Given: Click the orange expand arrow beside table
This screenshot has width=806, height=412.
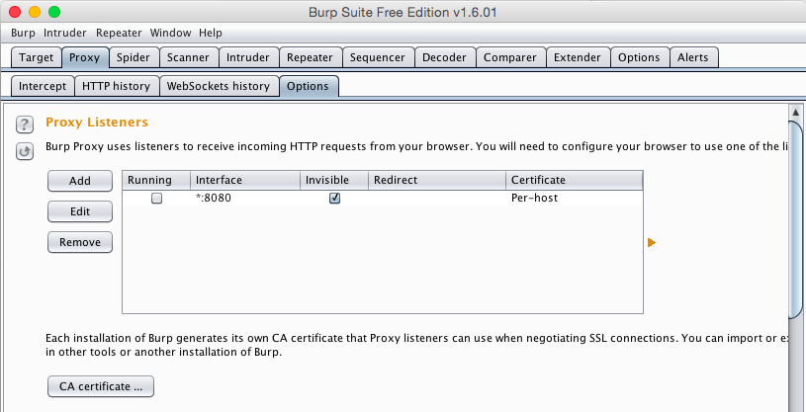Looking at the screenshot, I should tap(652, 242).
